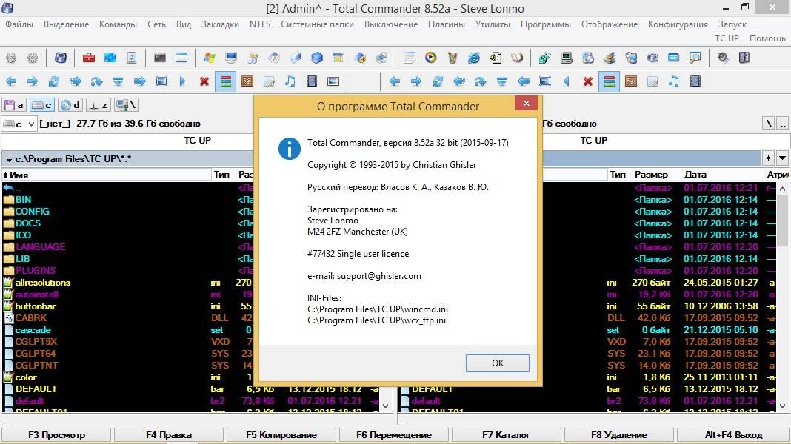Toggle the colored list view in left toolbar
This screenshot has width=791, height=444.
[225, 81]
